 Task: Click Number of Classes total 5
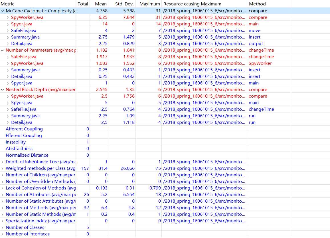88,227
